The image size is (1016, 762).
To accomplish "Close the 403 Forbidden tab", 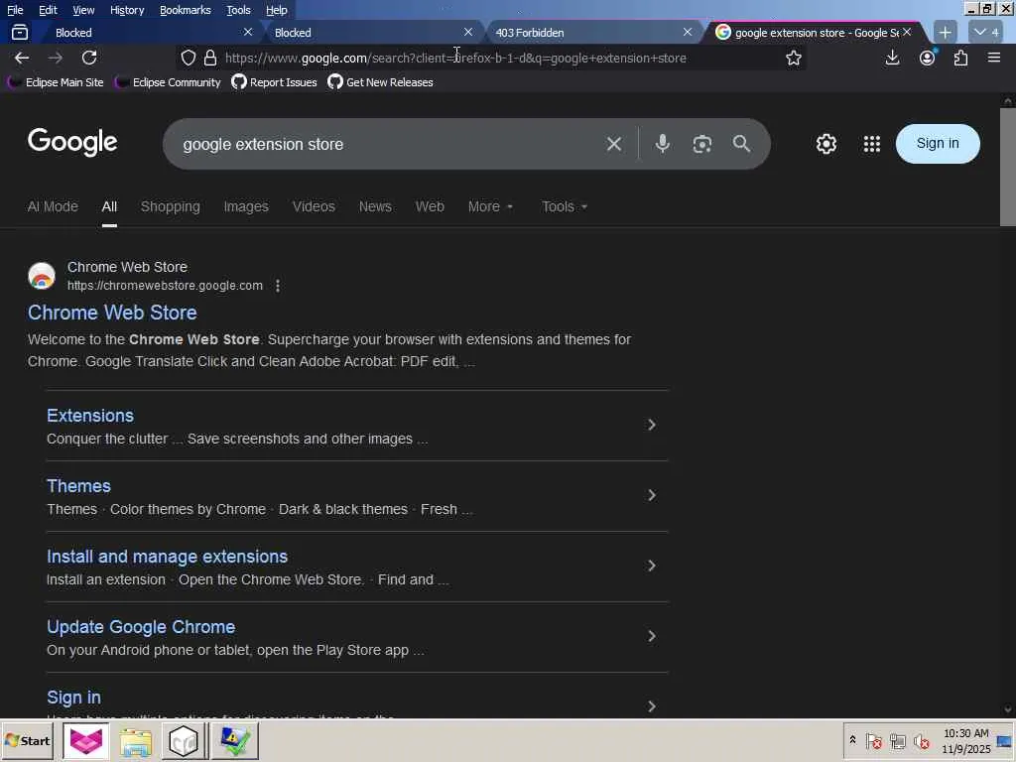I will 688,32.
